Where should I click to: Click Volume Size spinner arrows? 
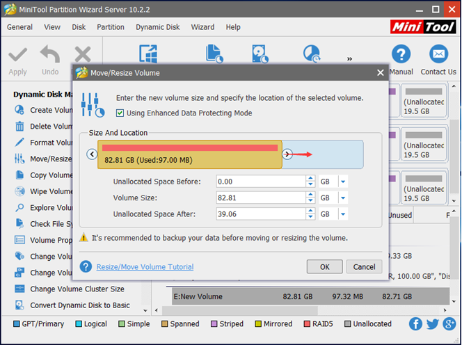(310, 198)
